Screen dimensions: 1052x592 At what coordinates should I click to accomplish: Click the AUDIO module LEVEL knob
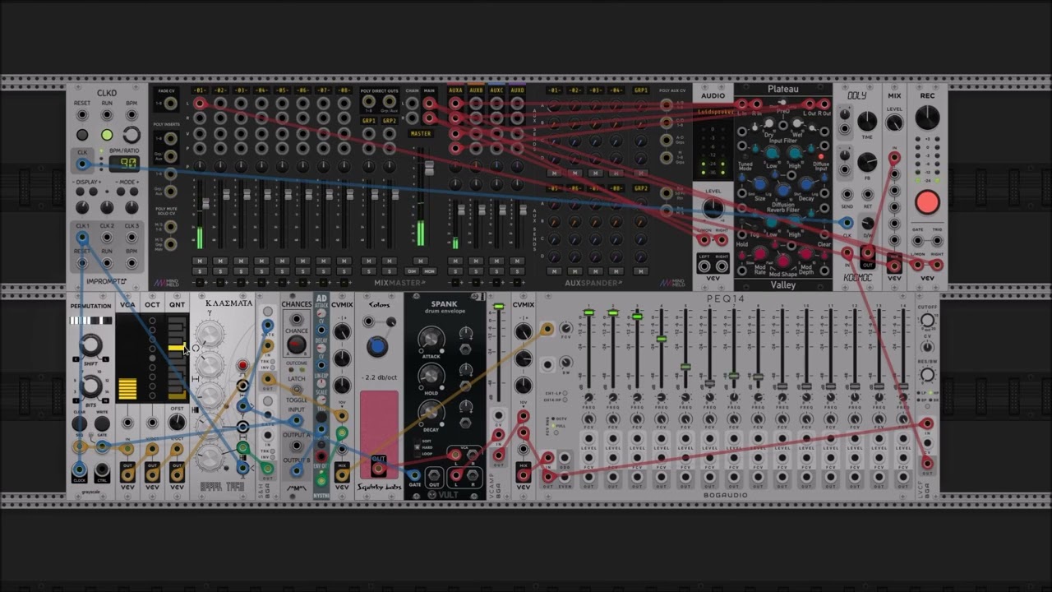coord(713,208)
